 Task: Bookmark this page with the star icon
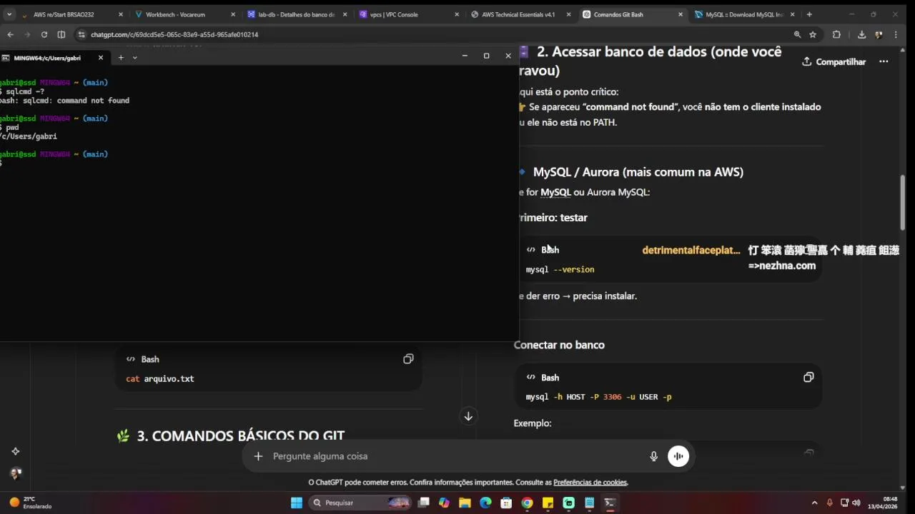pos(813,34)
